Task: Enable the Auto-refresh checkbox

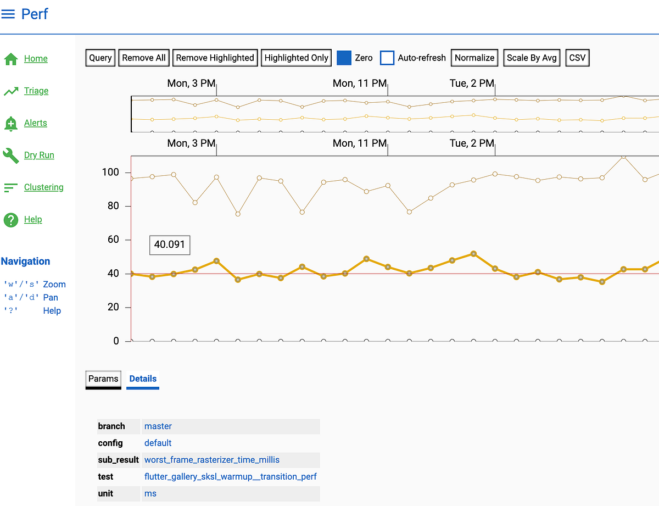Action: click(x=387, y=57)
